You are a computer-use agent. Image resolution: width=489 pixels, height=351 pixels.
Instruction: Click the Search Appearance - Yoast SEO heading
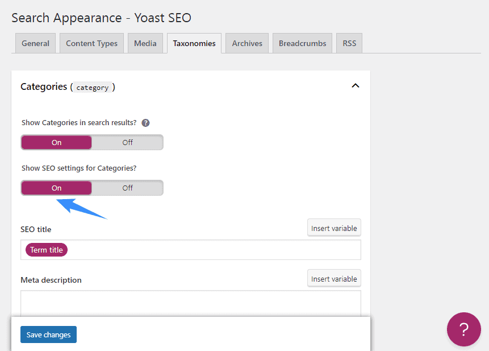coord(101,18)
